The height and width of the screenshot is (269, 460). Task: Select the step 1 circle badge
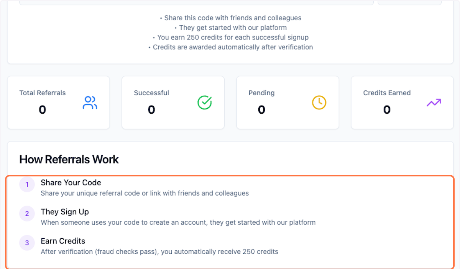27,184
